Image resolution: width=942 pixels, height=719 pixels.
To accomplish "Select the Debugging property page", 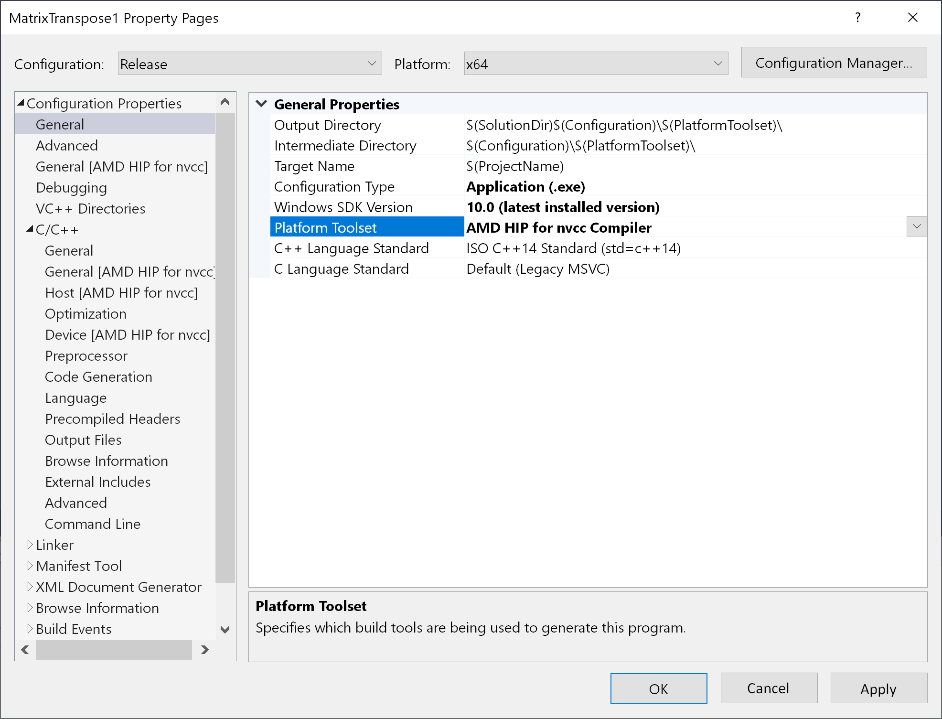I will 71,188.
